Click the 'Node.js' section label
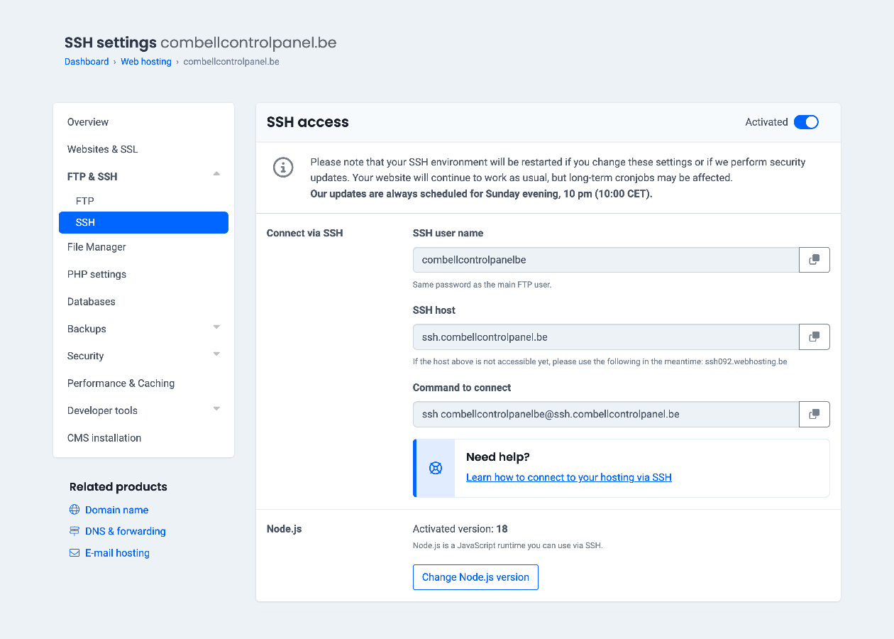894x639 pixels. coord(285,529)
